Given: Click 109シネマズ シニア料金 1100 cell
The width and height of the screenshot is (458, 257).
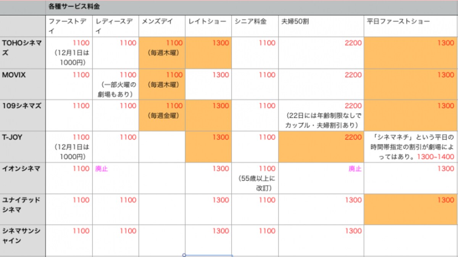Looking at the screenshot, I should tap(255, 116).
